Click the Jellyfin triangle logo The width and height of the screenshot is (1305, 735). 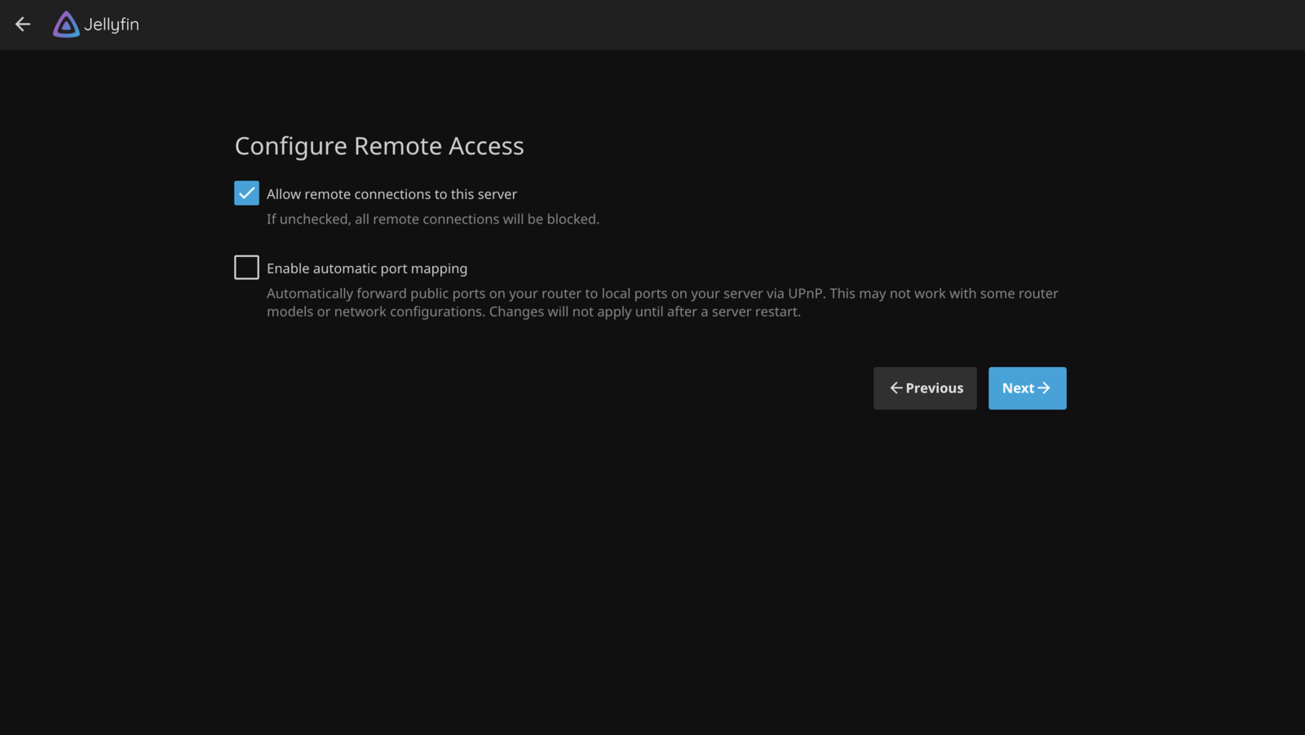point(64,24)
